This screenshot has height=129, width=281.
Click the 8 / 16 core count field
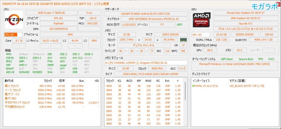click(19, 41)
